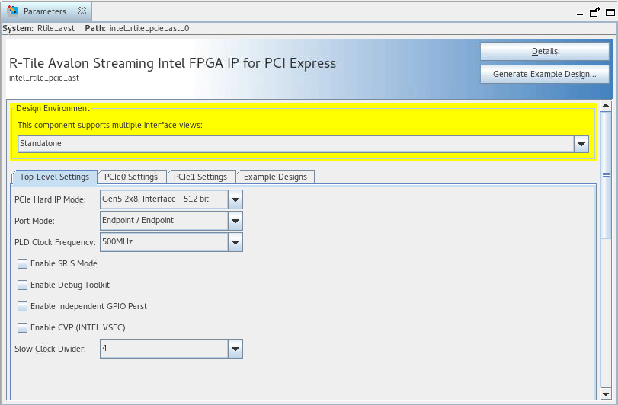Activate the Parameters tab title
The width and height of the screenshot is (618, 405).
tap(44, 11)
